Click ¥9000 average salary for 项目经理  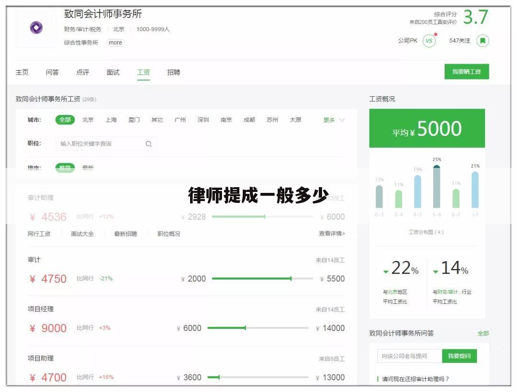click(48, 328)
